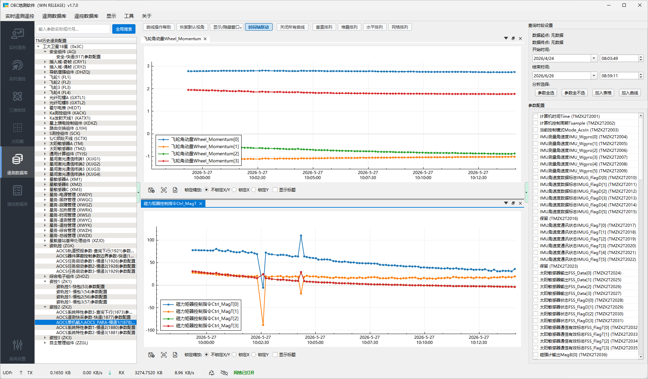Open the 显示/隐藏窗口 dropdown
648x379 pixels.
pos(227,27)
